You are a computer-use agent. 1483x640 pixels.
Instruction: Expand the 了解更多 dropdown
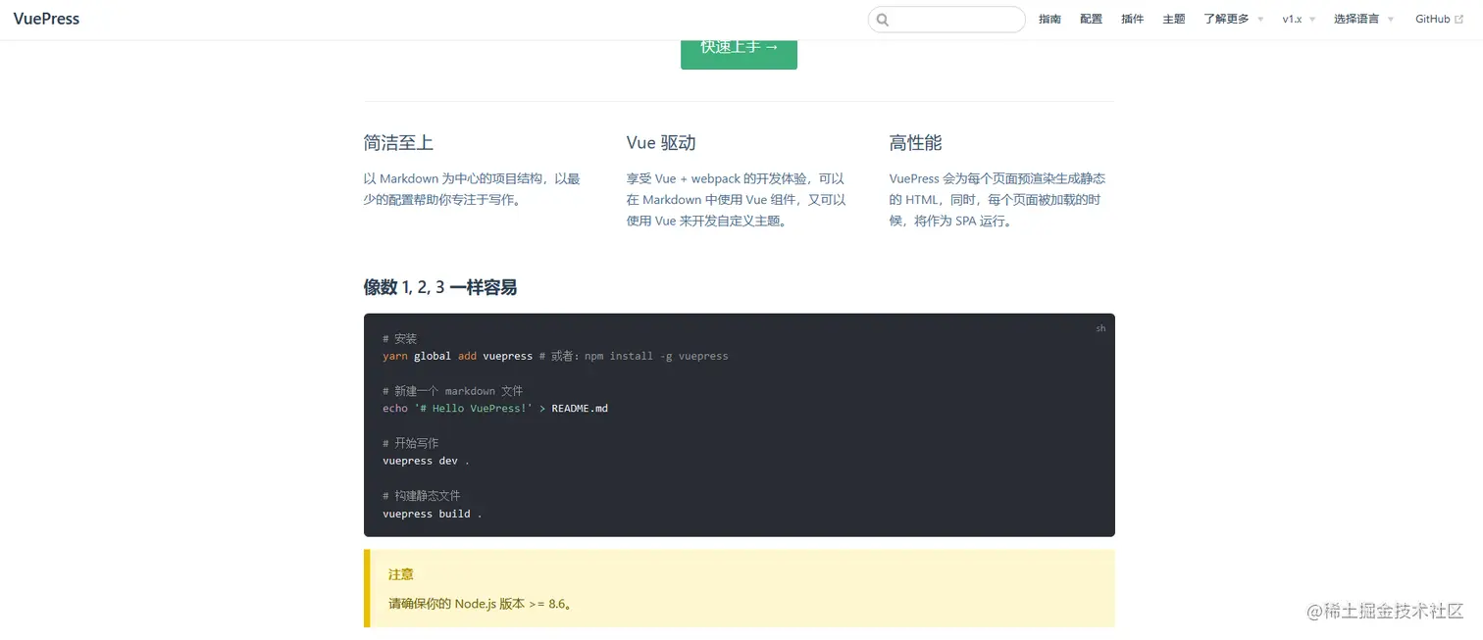1233,19
